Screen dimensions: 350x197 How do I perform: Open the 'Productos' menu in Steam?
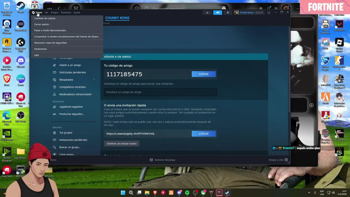pyautogui.click(x=66, y=13)
